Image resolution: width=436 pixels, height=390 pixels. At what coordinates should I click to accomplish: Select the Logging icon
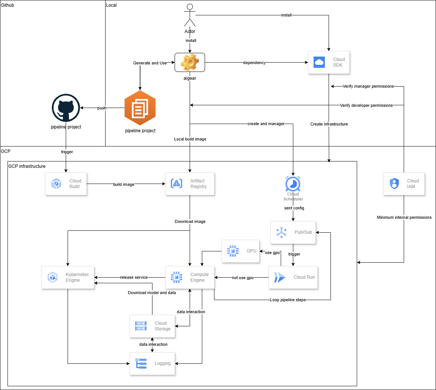[141, 363]
